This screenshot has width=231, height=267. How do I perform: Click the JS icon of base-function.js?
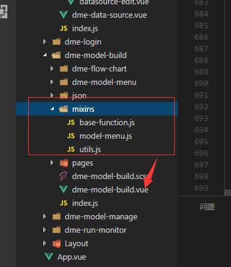coord(71,122)
